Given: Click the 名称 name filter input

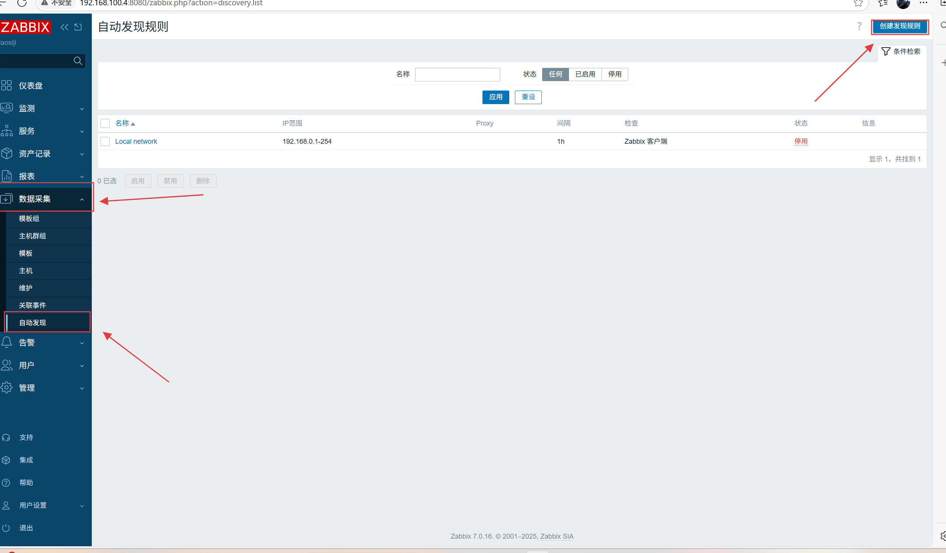Looking at the screenshot, I should coord(458,74).
